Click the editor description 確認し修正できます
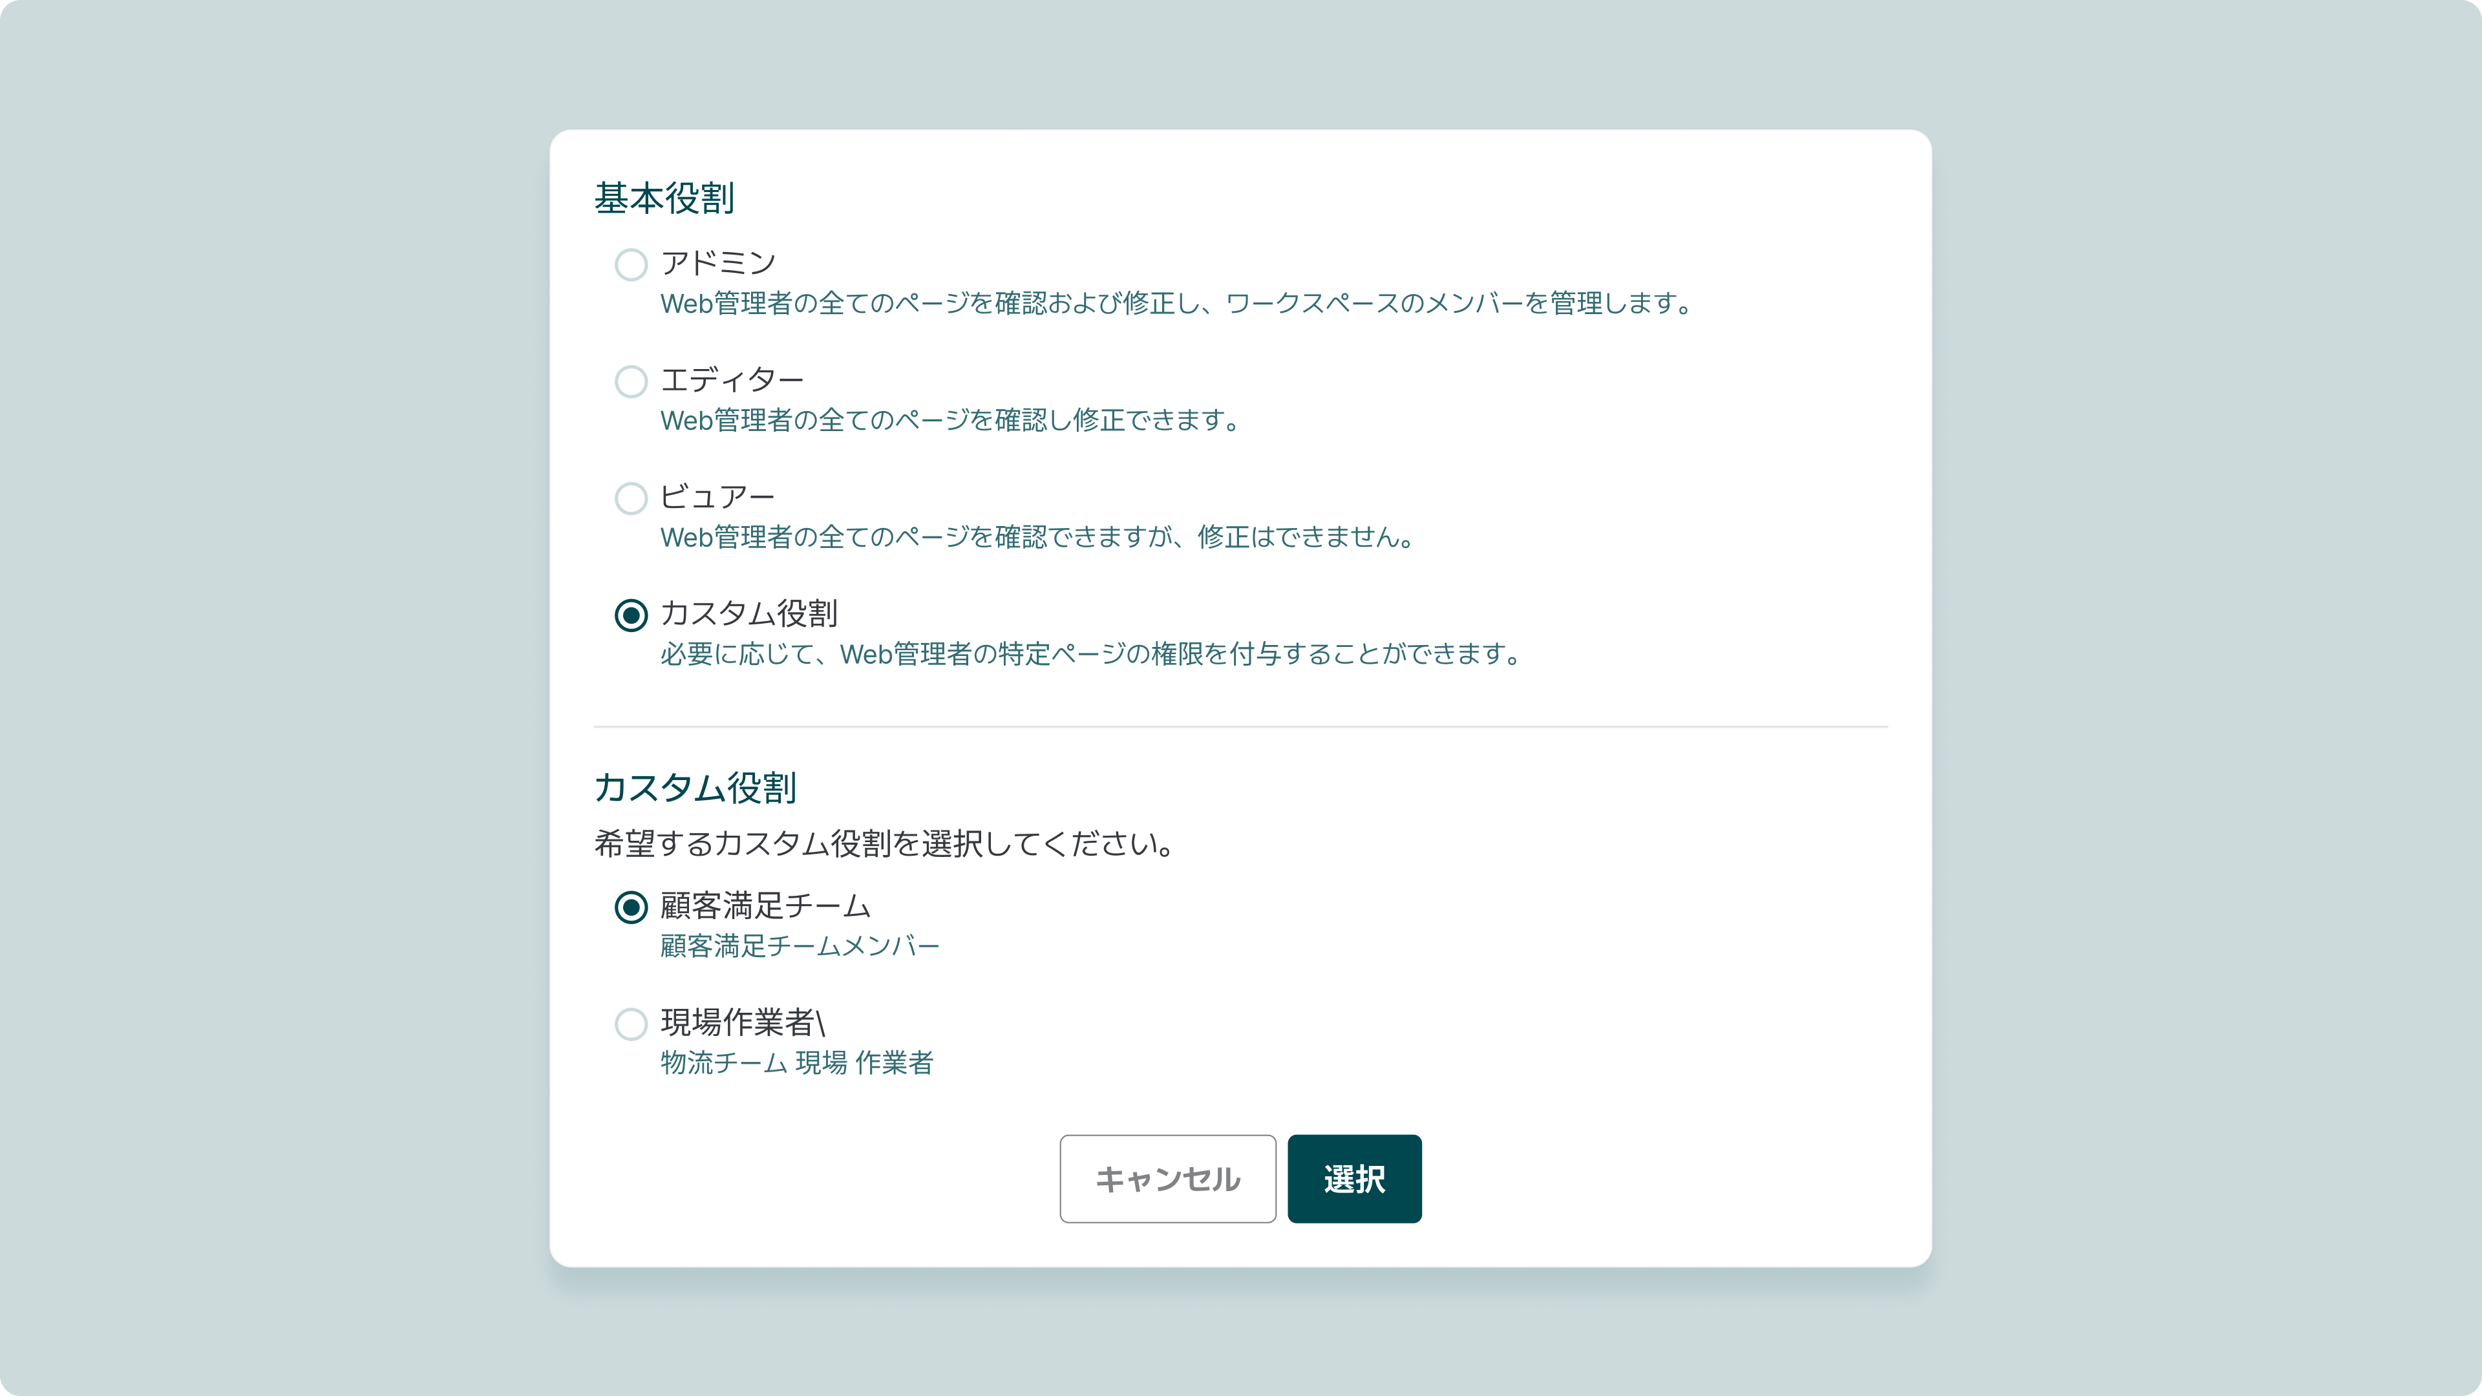 point(950,421)
